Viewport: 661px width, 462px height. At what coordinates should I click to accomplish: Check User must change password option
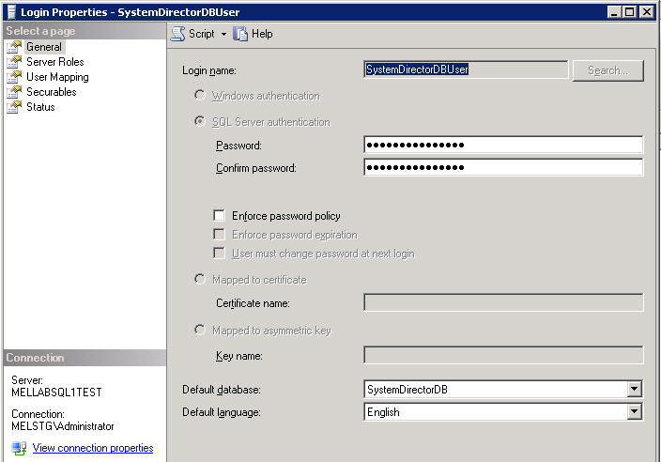coord(220,254)
